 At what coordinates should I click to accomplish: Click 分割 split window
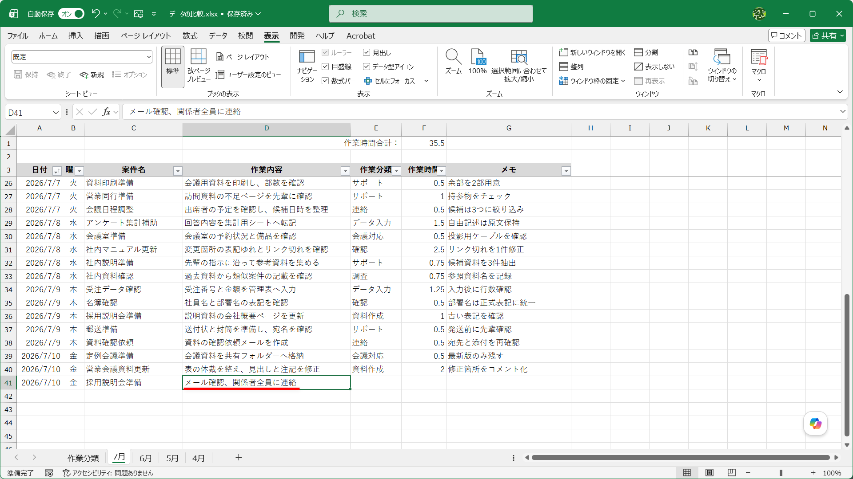646,52
